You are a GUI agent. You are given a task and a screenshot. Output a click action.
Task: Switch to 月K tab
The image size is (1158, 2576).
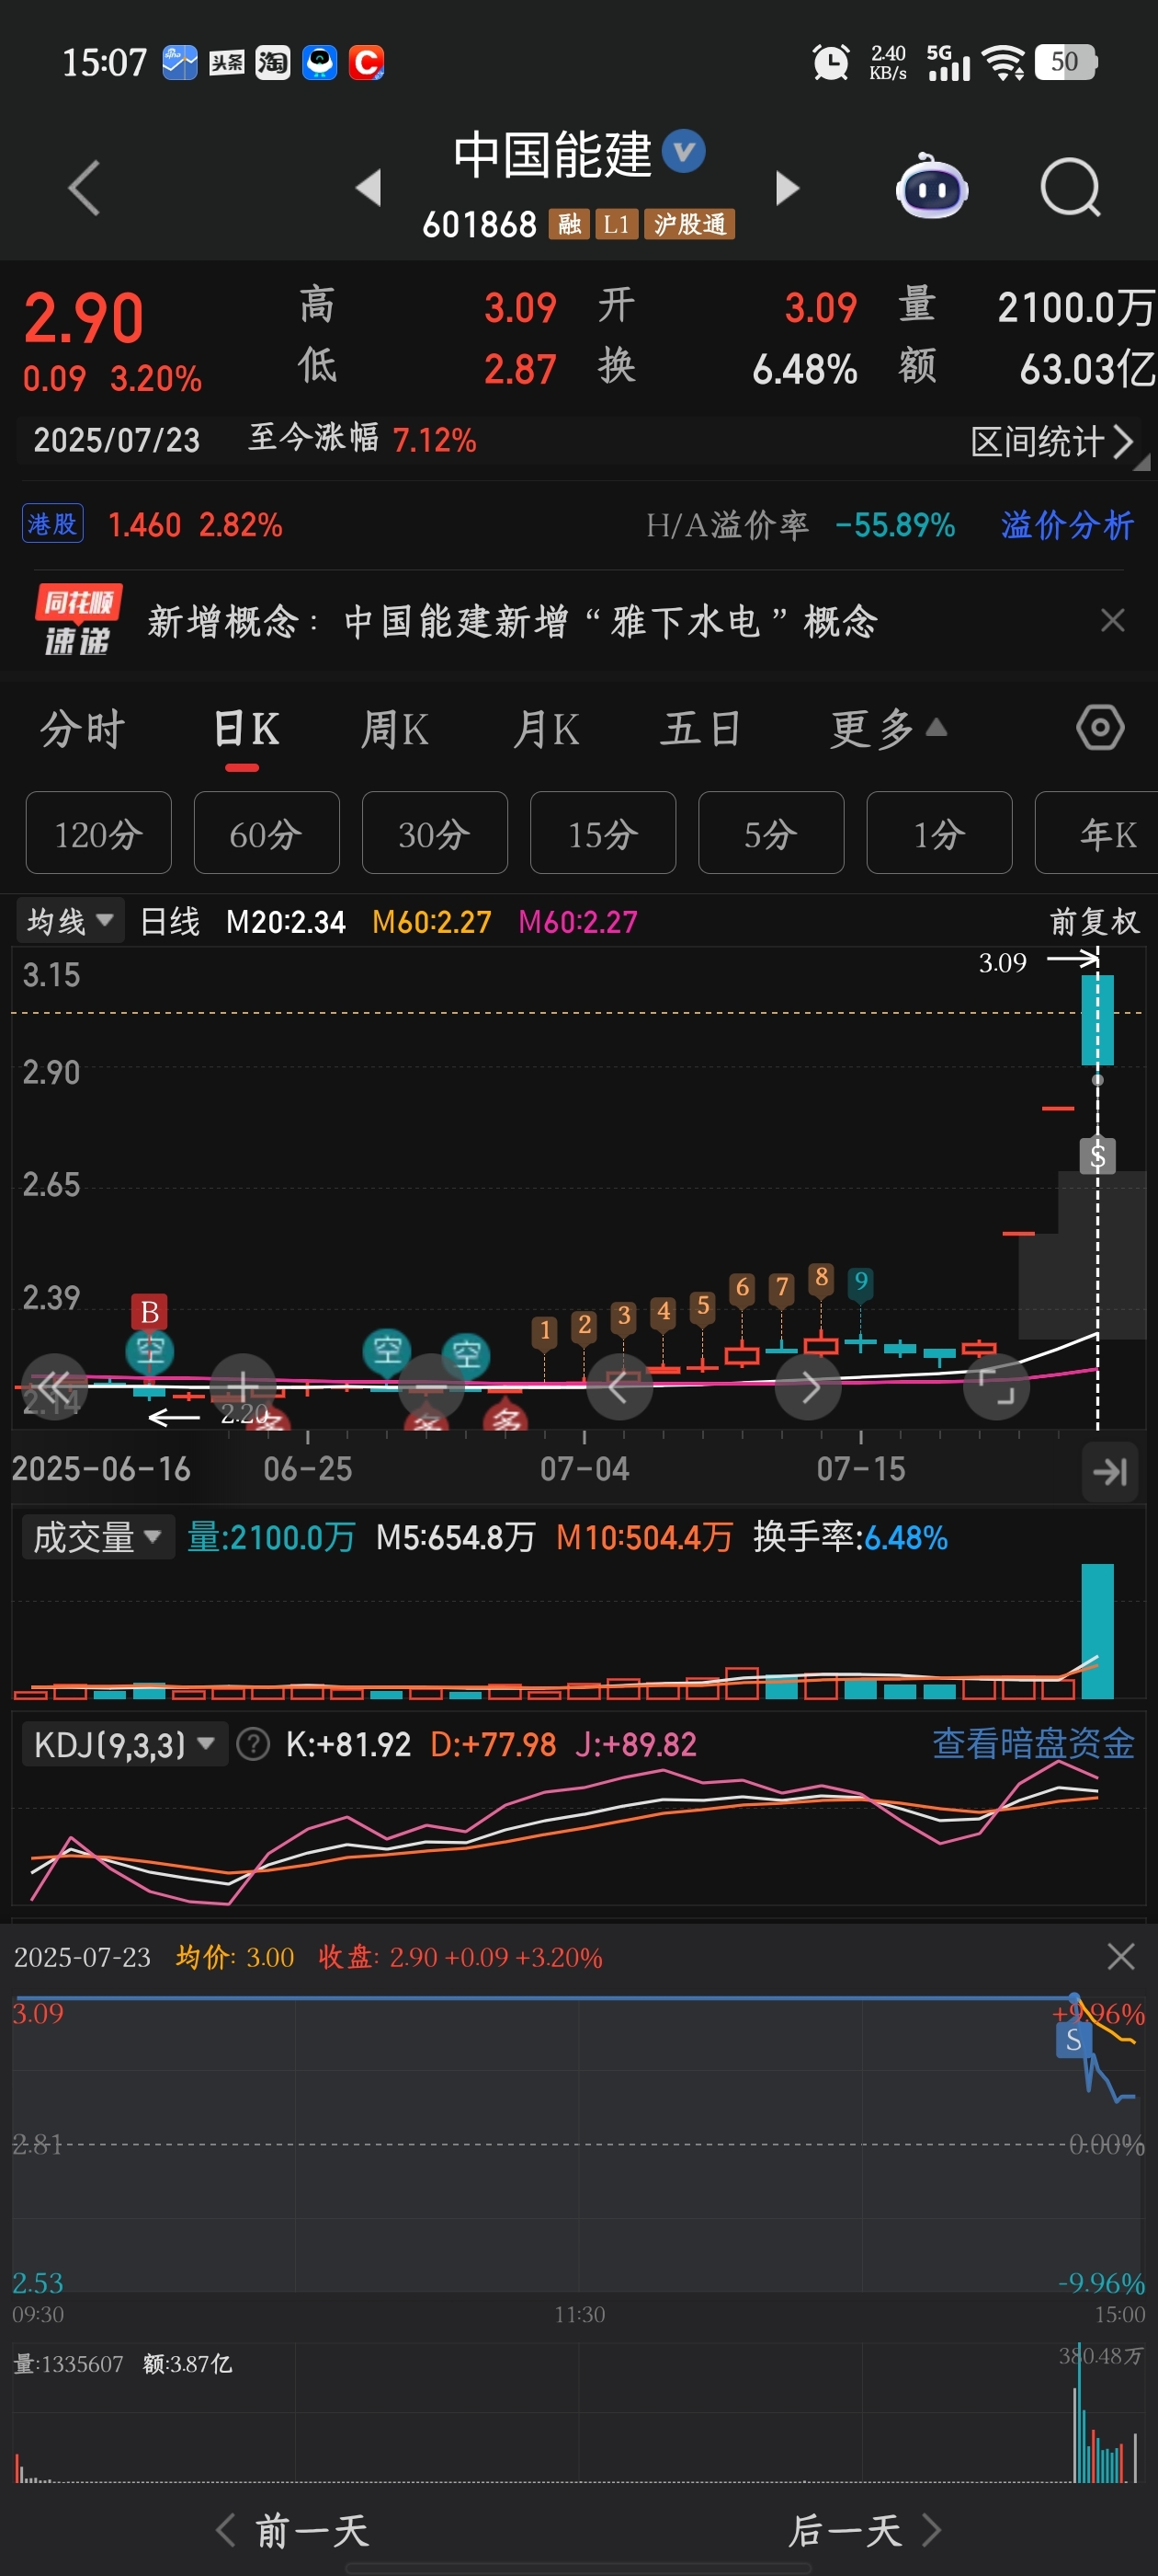(x=547, y=728)
